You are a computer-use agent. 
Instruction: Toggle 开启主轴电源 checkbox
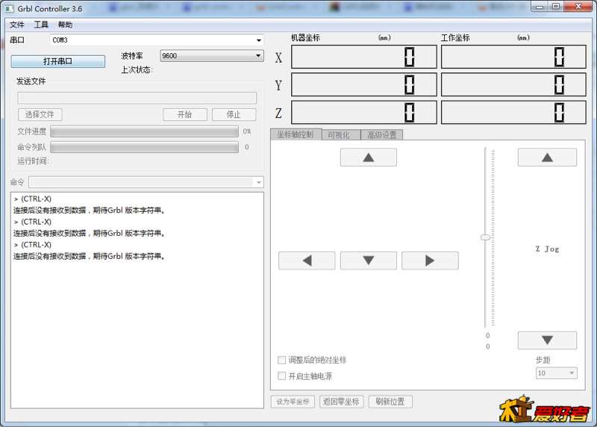tap(282, 376)
